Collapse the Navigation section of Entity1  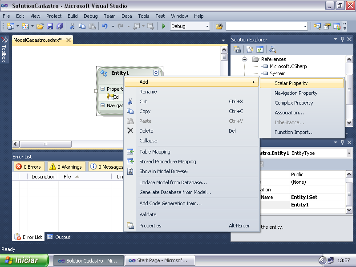(x=103, y=105)
